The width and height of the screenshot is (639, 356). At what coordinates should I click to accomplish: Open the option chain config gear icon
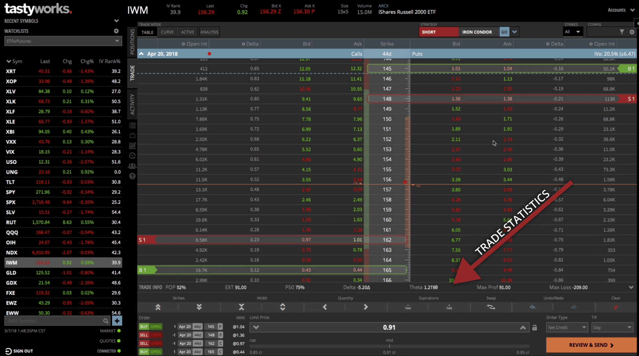click(x=632, y=32)
